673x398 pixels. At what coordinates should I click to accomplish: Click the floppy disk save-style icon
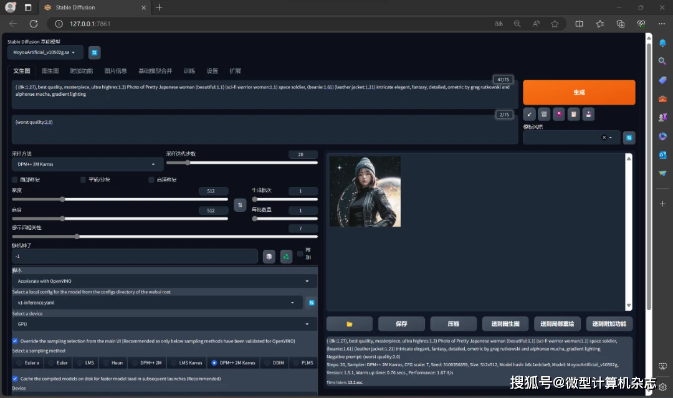(589, 114)
